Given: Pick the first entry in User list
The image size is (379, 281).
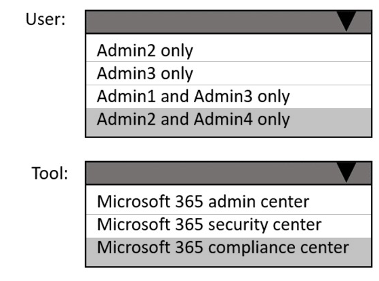Looking at the screenshot, I should point(228,50).
